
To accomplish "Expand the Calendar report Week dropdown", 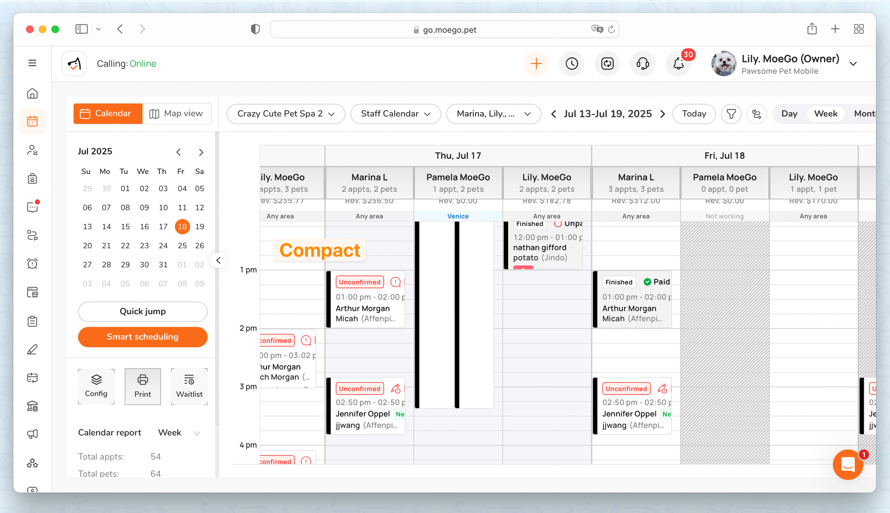I will (x=179, y=432).
